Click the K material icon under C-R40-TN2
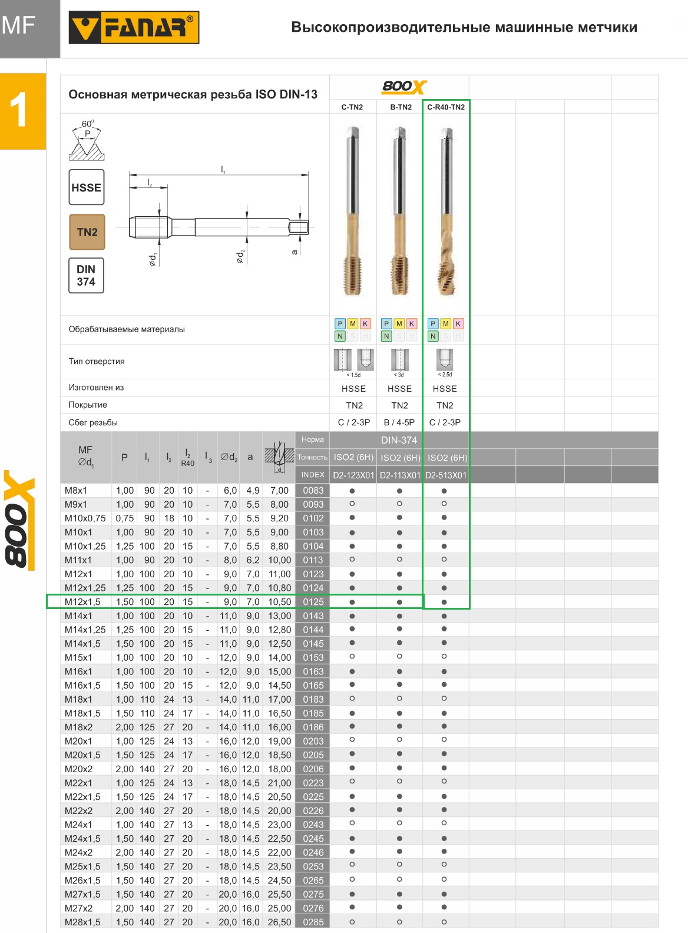 pos(458,323)
